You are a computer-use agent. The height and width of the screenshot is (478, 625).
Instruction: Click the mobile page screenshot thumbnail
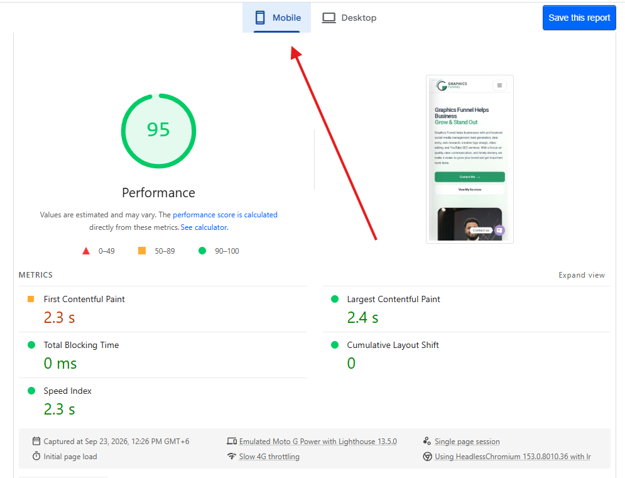470,159
